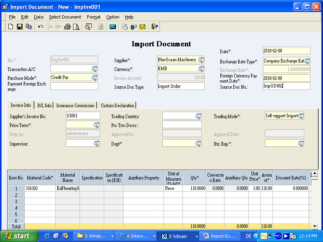Open the Currency lookup beside RMB
The height and width of the screenshot is (242, 323).
tap(201, 69)
